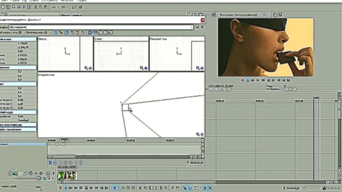Toggle enable snapping on bottom toolbar
The image size is (342, 192).
184,188
